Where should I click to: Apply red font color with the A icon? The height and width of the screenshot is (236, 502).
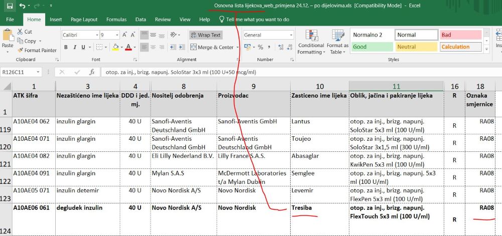click(x=129, y=47)
